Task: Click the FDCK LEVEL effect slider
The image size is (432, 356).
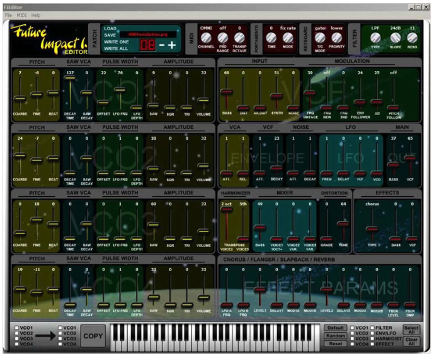Action: [x=393, y=304]
